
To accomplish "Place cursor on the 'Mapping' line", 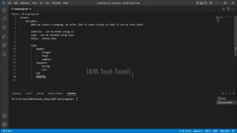I will click(x=41, y=76).
